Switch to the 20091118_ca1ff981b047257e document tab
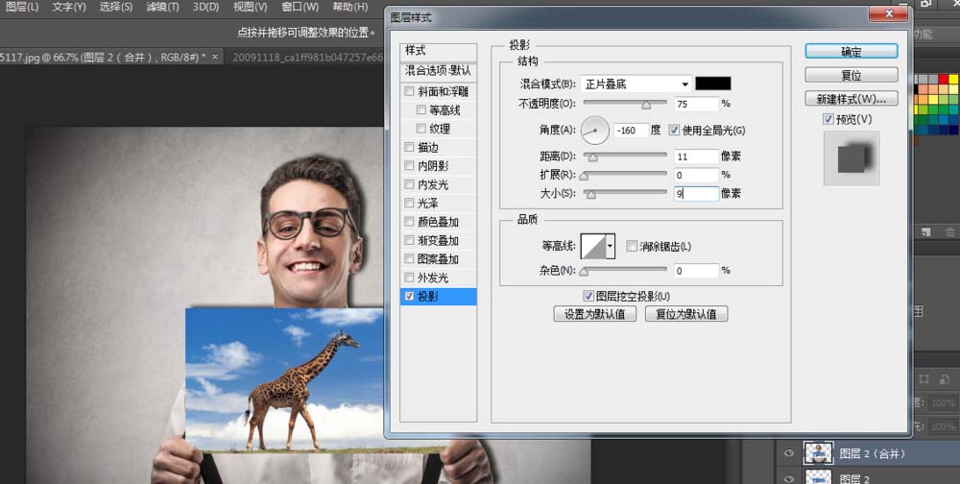Screen dimensions: 960x484 [x=307, y=57]
